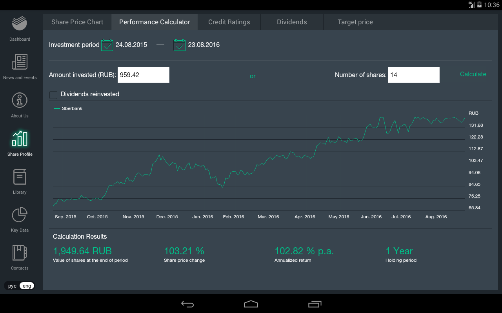Screen dimensions: 502x313
Task: Go to About Us page
Action: 20,104
